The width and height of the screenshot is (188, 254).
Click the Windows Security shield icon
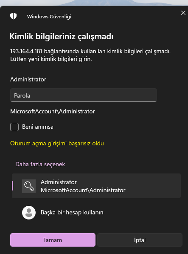[x=14, y=16]
